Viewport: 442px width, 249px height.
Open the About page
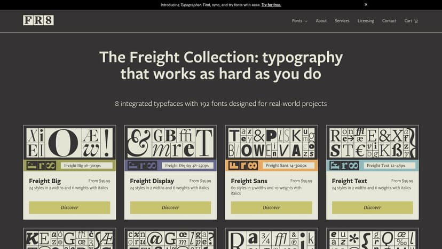[321, 21]
